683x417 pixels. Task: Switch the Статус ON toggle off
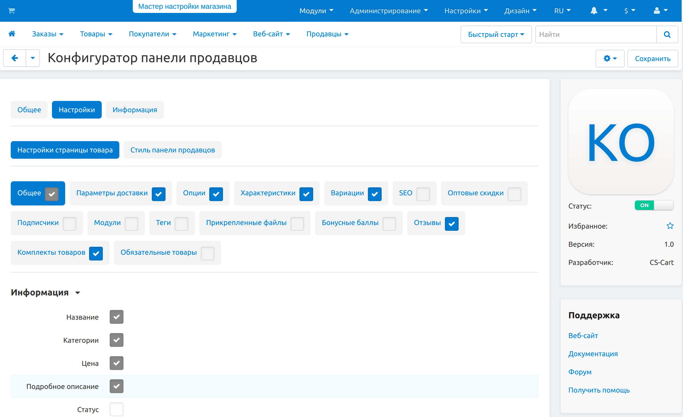[654, 205]
